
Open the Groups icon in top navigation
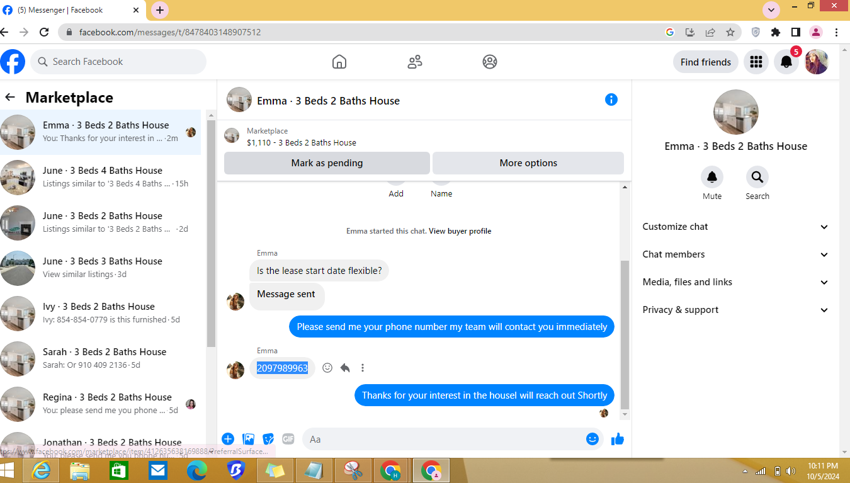tap(490, 62)
